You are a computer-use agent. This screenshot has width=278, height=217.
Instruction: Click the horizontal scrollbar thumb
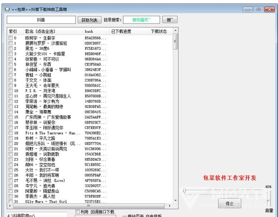pos(89,206)
